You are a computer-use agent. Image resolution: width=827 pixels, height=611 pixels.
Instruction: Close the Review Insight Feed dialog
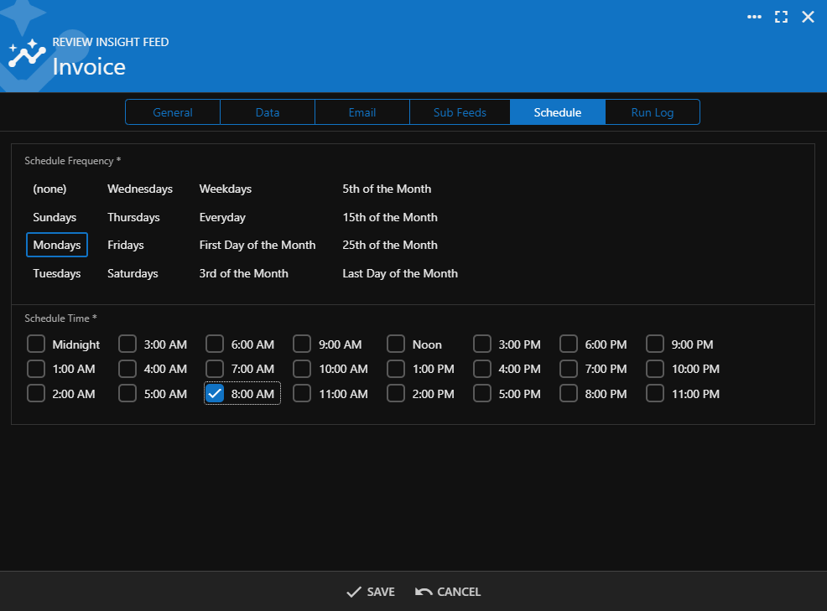click(x=808, y=17)
